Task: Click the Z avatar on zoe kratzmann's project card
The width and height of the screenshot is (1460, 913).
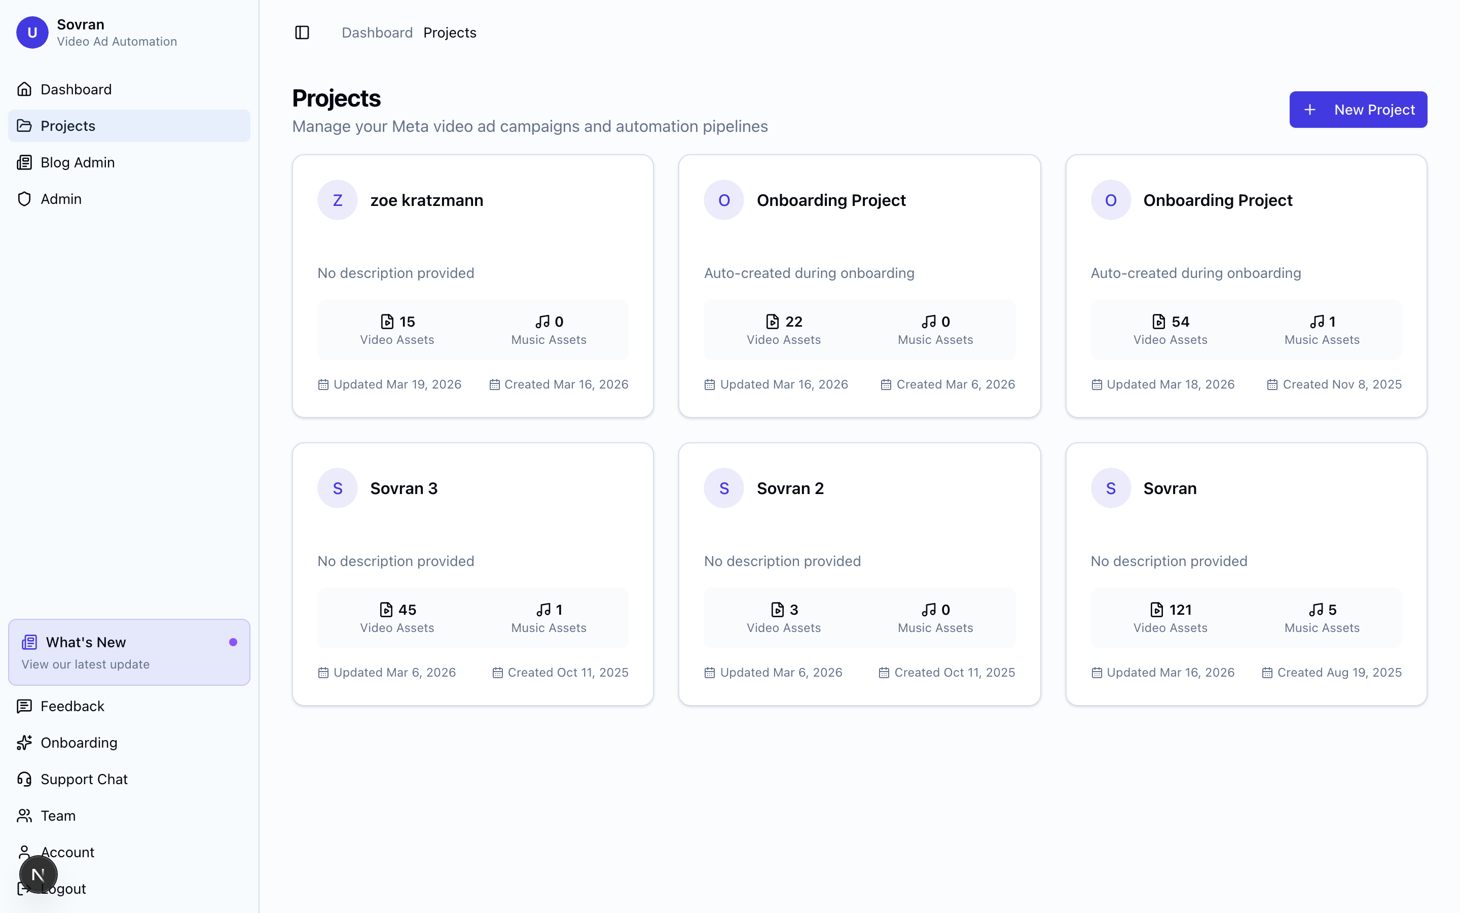Action: (337, 199)
